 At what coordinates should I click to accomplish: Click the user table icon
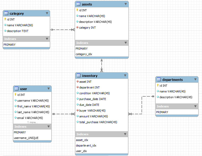[x=16, y=89]
